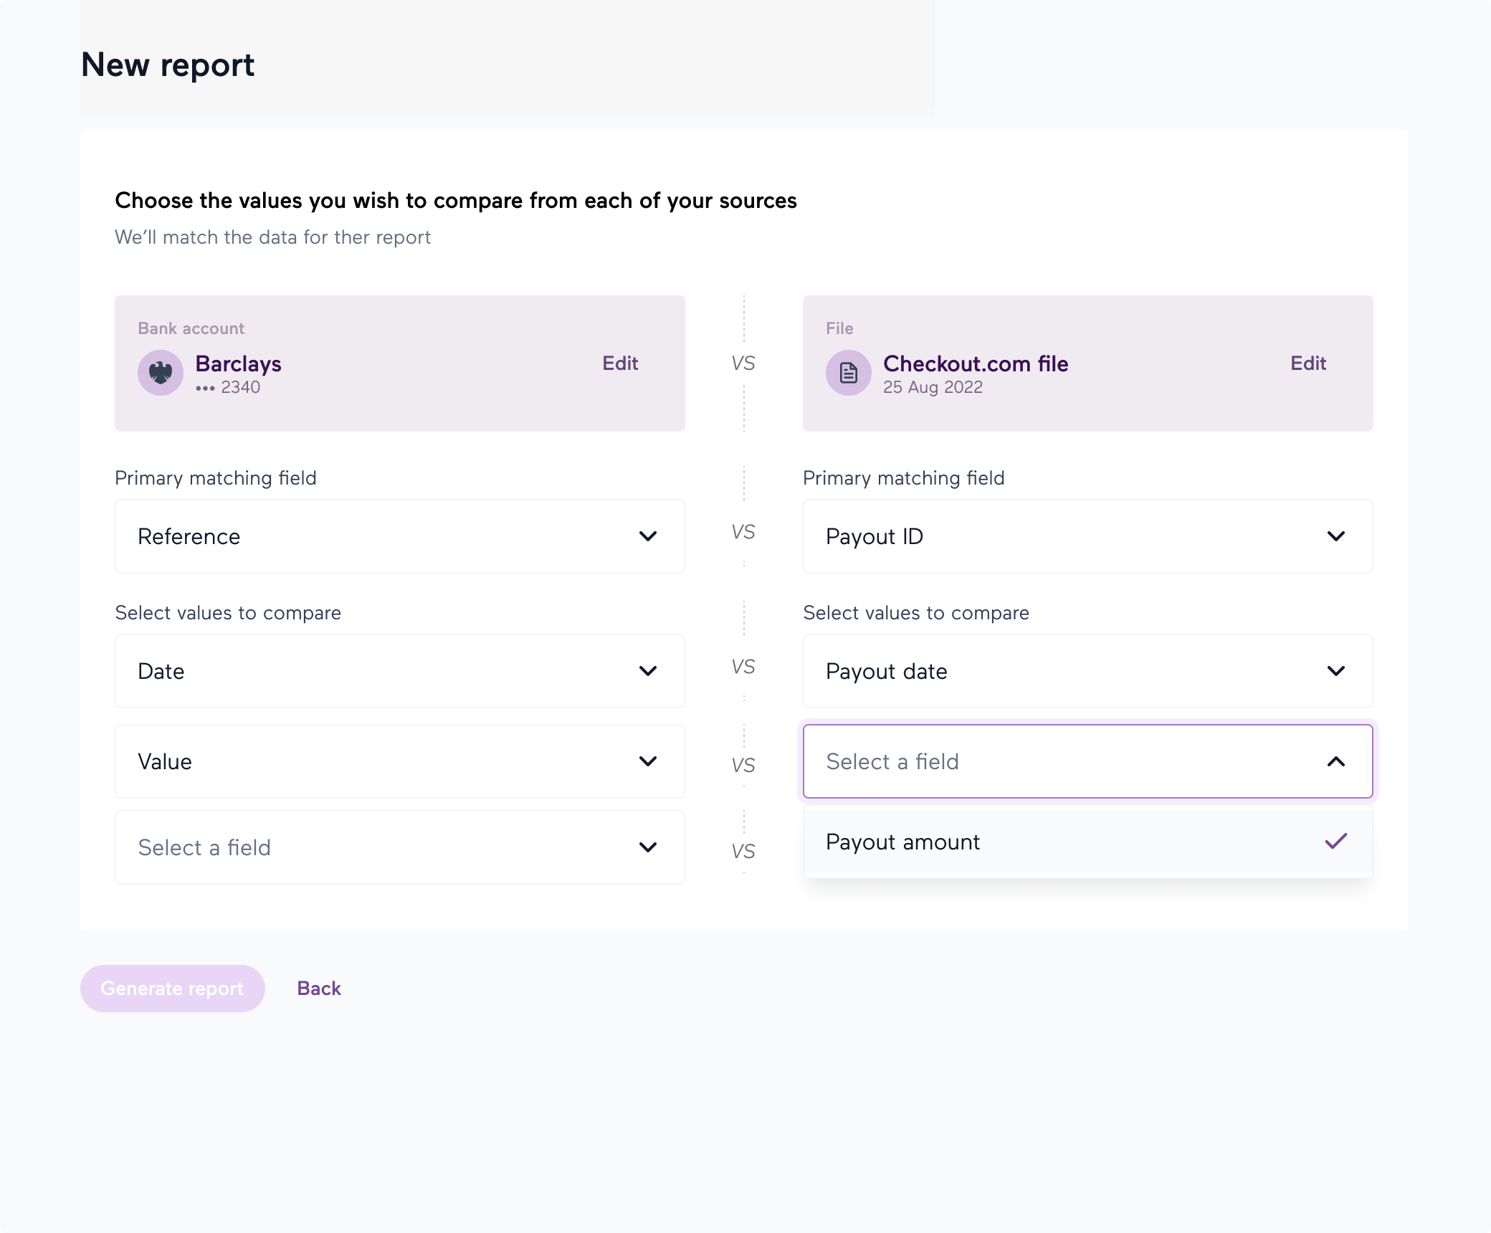Edit the Checkout.com file source
1491x1233 pixels.
(x=1308, y=363)
